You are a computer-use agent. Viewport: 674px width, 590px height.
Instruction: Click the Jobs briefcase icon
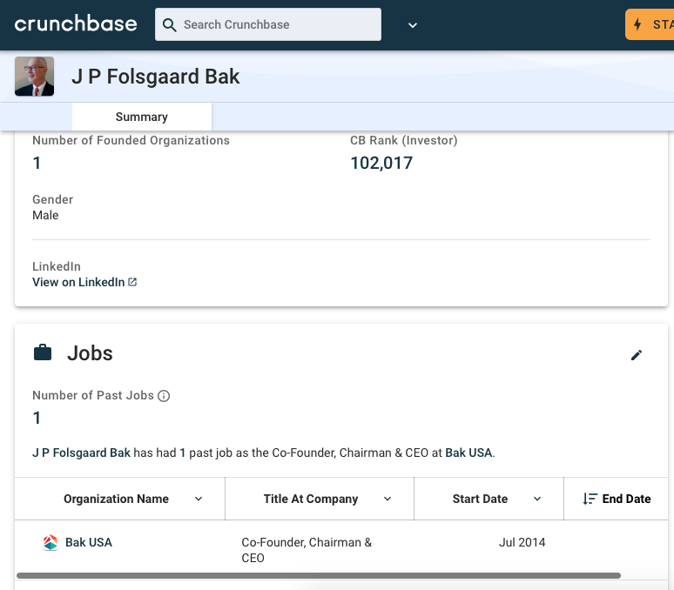pos(43,353)
